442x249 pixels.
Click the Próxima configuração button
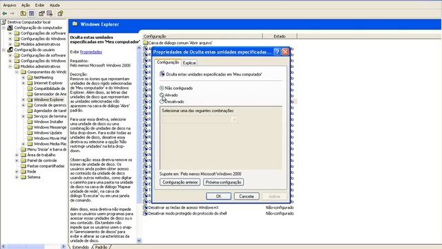click(x=223, y=182)
